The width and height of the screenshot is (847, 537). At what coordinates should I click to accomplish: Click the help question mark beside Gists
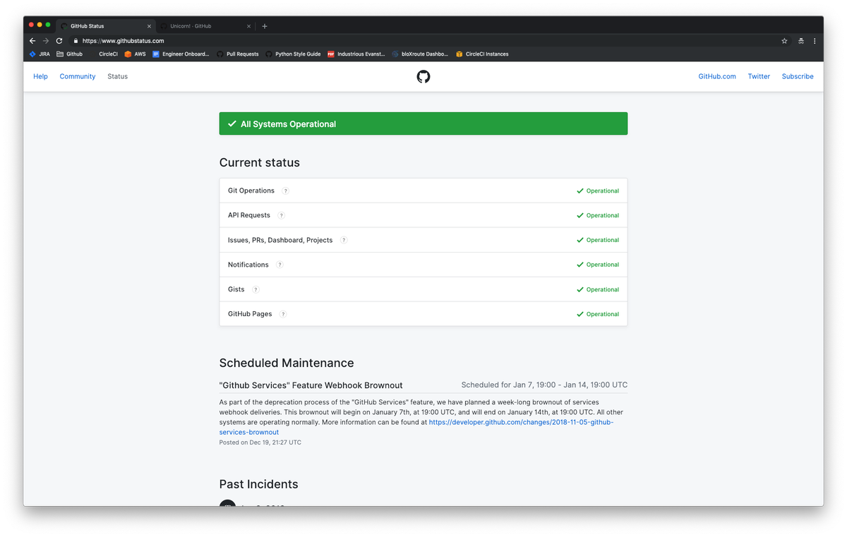point(256,289)
